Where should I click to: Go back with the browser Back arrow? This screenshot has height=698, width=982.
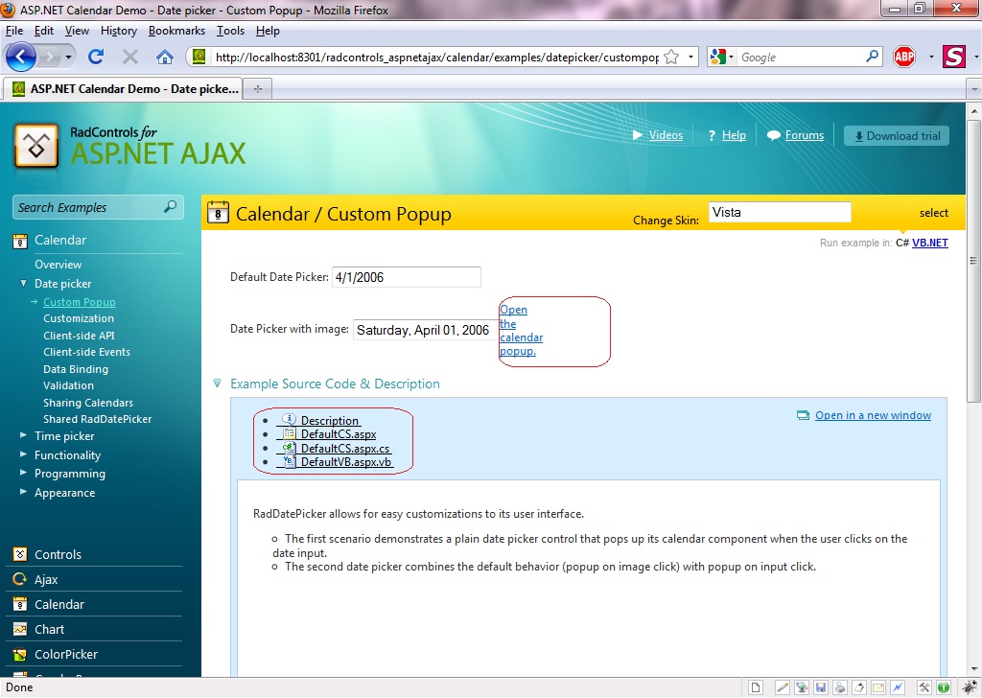click(21, 57)
